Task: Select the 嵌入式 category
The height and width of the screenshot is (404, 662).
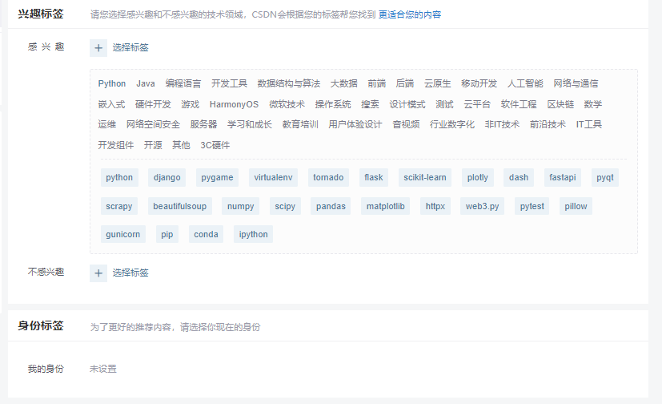Action: tap(111, 104)
